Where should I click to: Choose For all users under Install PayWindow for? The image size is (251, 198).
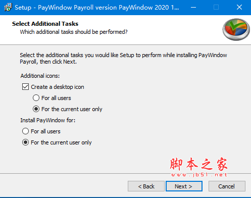point(25,131)
